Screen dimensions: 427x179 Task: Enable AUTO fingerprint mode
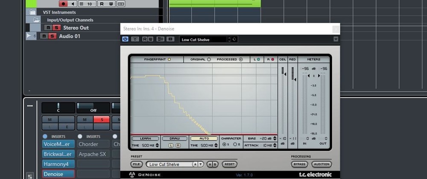click(204, 138)
